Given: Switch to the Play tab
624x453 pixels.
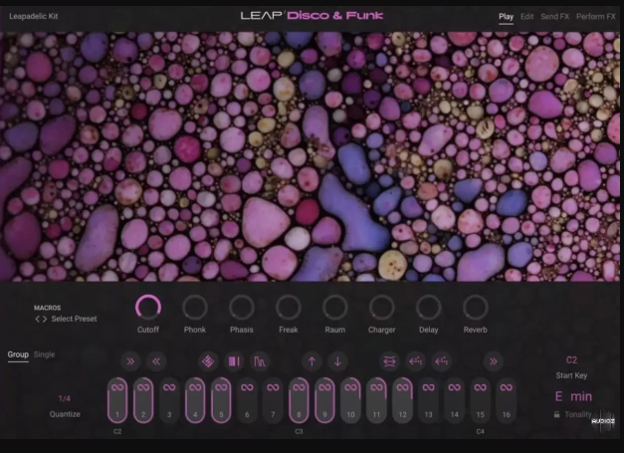Looking at the screenshot, I should coord(506,17).
